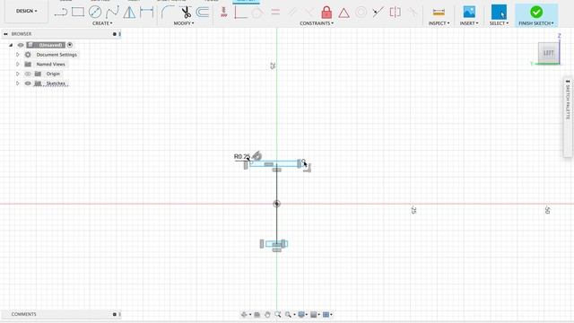Apply the Symmetry constraint
574x323 pixels.
pos(395,12)
